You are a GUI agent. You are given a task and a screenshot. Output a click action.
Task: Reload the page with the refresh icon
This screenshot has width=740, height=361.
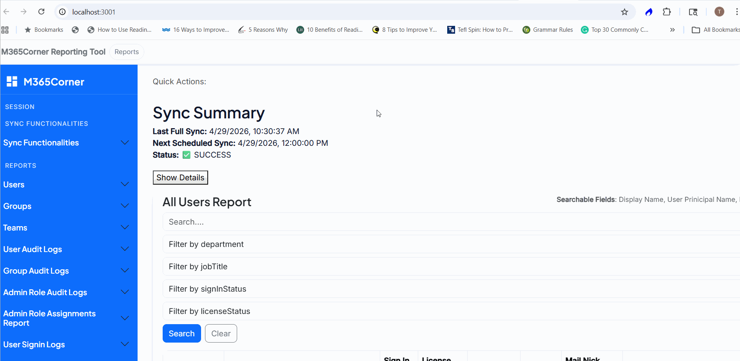pos(41,12)
